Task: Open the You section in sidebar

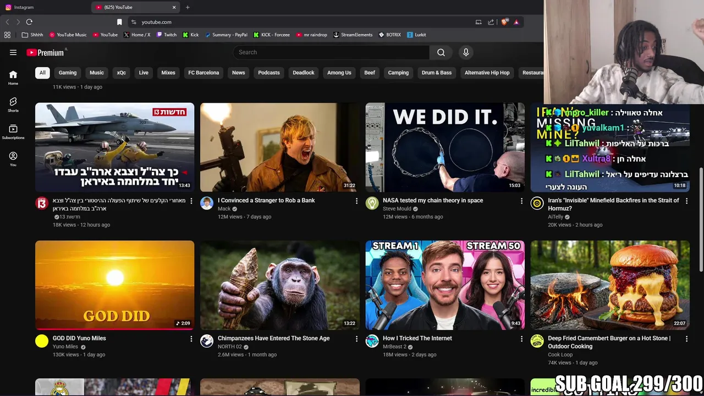Action: (x=13, y=159)
